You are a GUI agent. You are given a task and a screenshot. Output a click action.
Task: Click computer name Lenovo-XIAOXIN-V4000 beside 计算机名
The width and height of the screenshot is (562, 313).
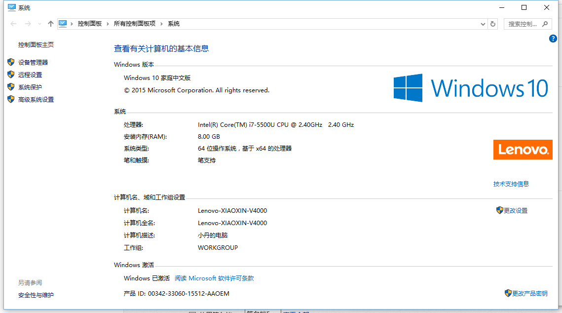click(232, 211)
